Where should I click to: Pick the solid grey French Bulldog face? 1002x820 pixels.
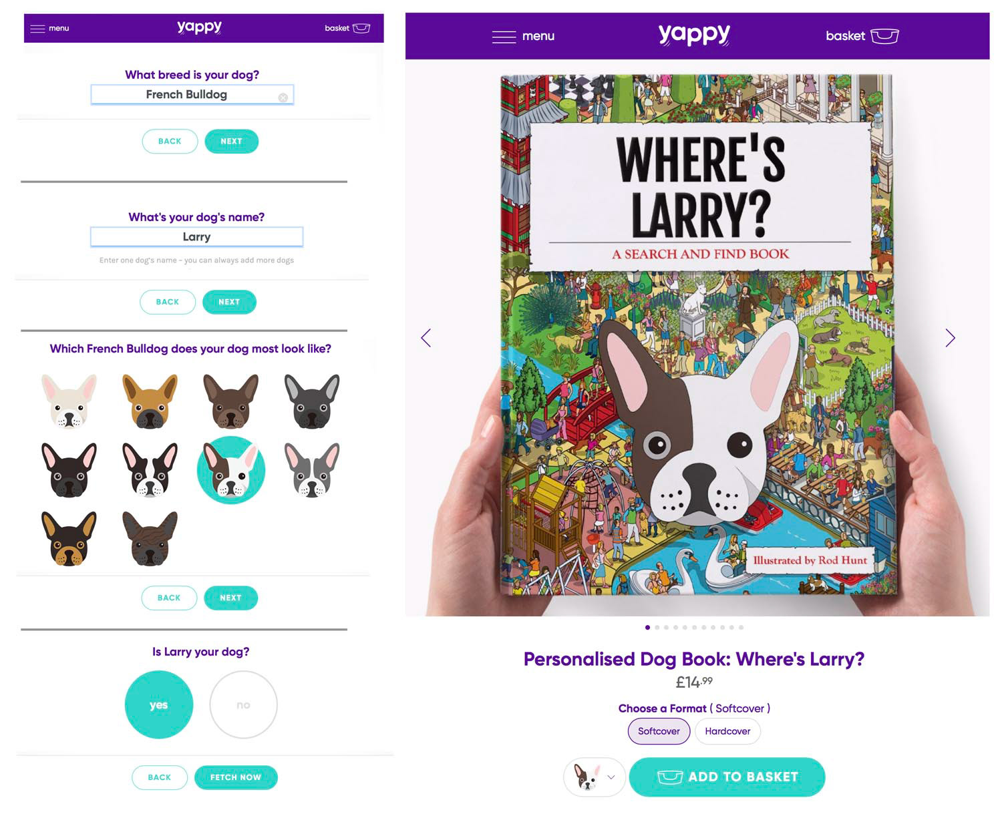[312, 401]
